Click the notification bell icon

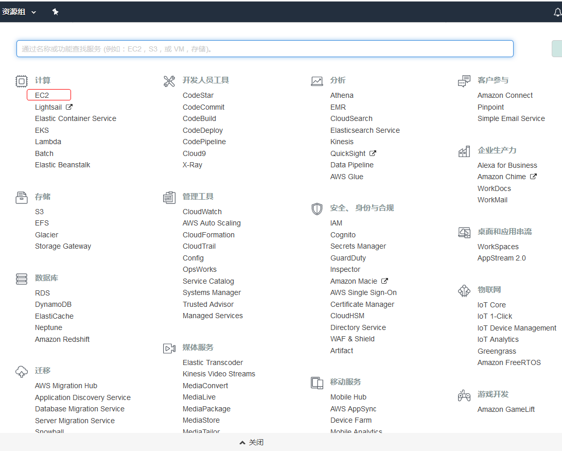point(557,12)
